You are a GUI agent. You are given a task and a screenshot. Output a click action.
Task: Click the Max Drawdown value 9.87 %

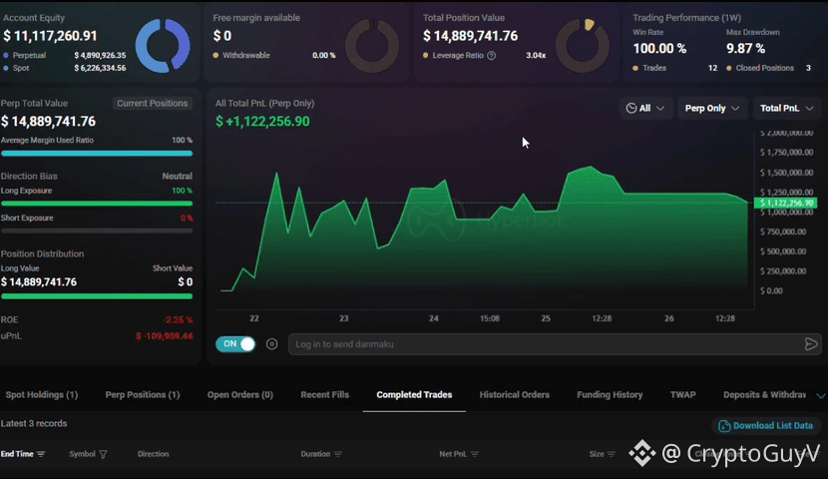point(745,49)
